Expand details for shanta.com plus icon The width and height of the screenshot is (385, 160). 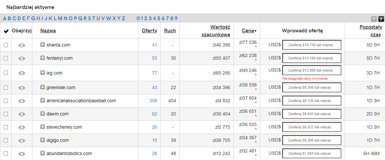[x=43, y=45]
